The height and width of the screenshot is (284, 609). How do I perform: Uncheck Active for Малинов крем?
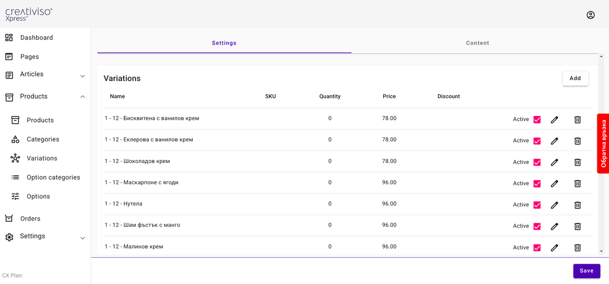pos(537,248)
